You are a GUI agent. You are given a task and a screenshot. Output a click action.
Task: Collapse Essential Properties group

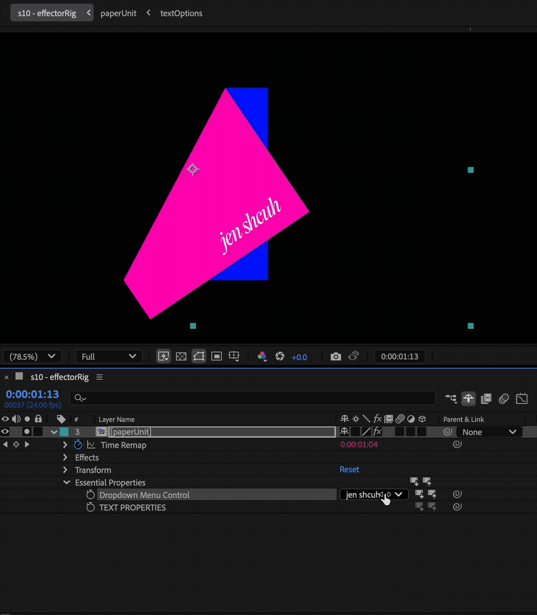(67, 482)
